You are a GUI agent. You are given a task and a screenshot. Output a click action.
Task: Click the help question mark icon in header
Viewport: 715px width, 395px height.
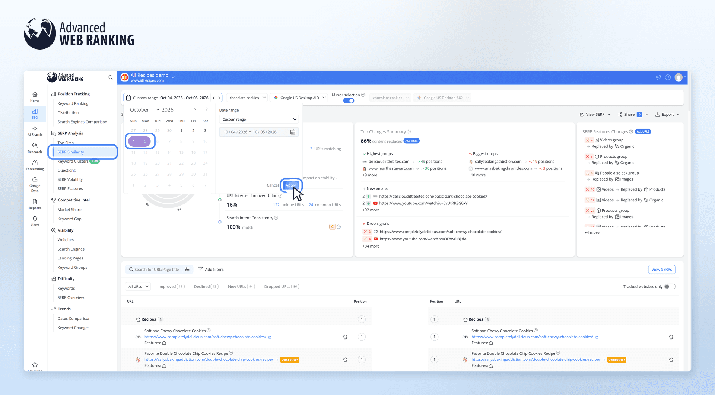pyautogui.click(x=668, y=77)
